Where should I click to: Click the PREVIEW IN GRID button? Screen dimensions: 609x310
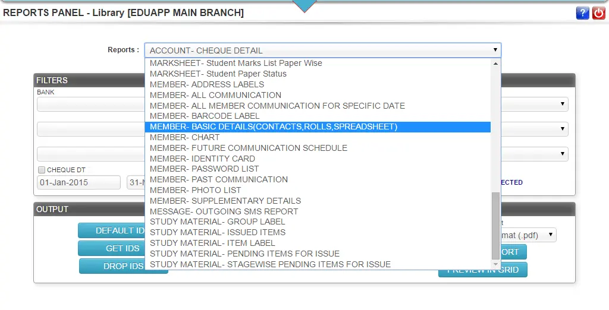coord(482,270)
